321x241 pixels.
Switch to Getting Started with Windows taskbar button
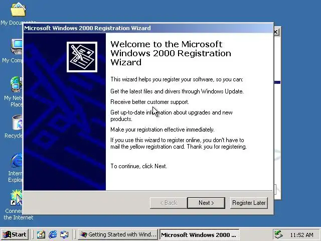pos(118,234)
